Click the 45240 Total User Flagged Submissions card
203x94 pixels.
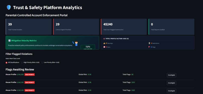tap(124, 27)
